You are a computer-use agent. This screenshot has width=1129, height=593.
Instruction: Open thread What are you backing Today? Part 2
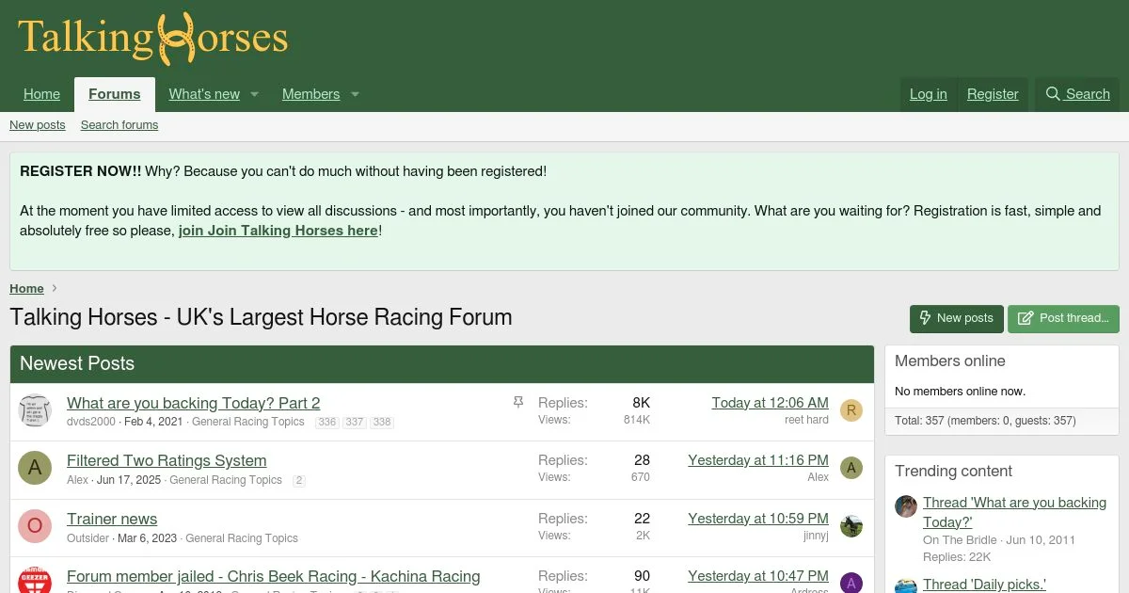[x=194, y=403]
